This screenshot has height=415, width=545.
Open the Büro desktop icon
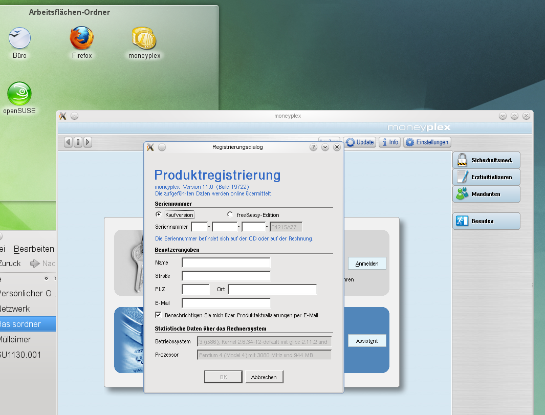(x=19, y=42)
